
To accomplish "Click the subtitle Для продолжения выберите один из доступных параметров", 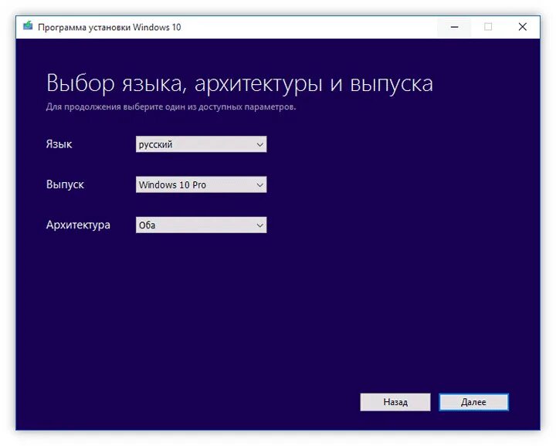I will (x=171, y=106).
